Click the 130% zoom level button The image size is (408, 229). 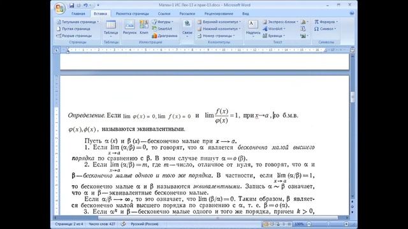[x=299, y=224]
